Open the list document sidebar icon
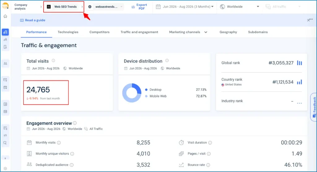This screenshot has width=317, height=172. click(5, 104)
